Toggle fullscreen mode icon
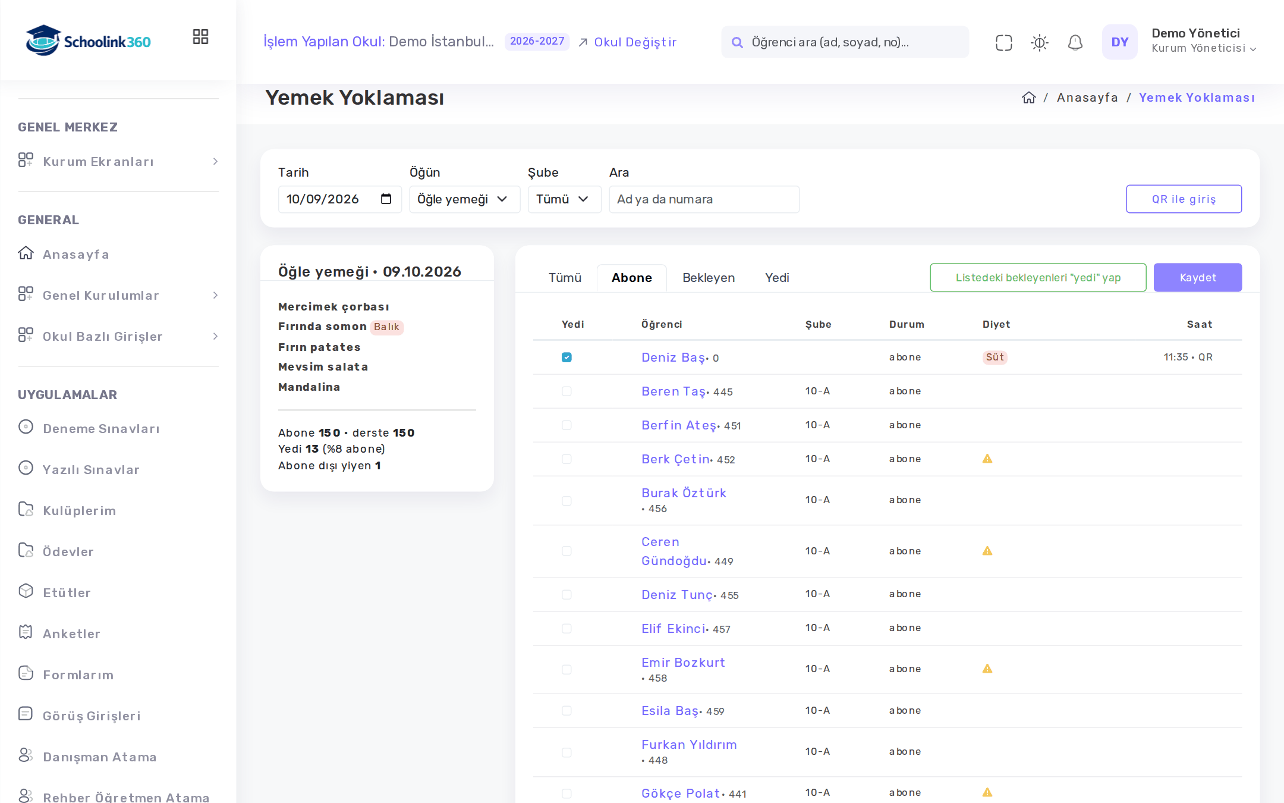 point(1003,42)
